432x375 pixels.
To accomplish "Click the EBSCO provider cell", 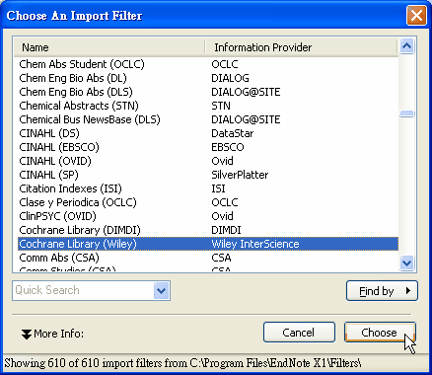I will tap(228, 147).
